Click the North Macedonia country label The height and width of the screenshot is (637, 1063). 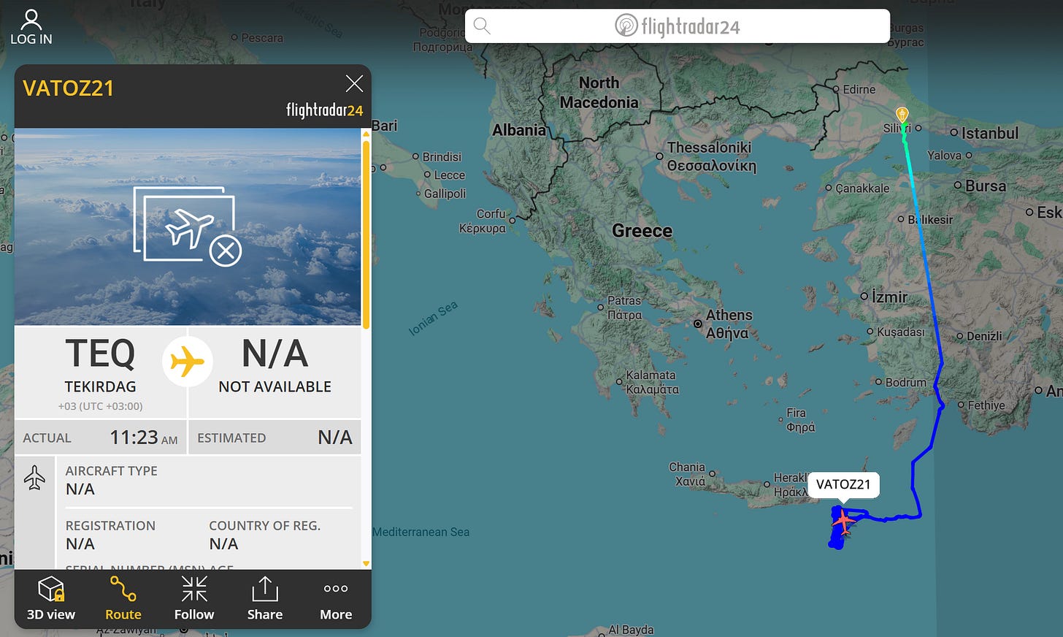pos(599,92)
